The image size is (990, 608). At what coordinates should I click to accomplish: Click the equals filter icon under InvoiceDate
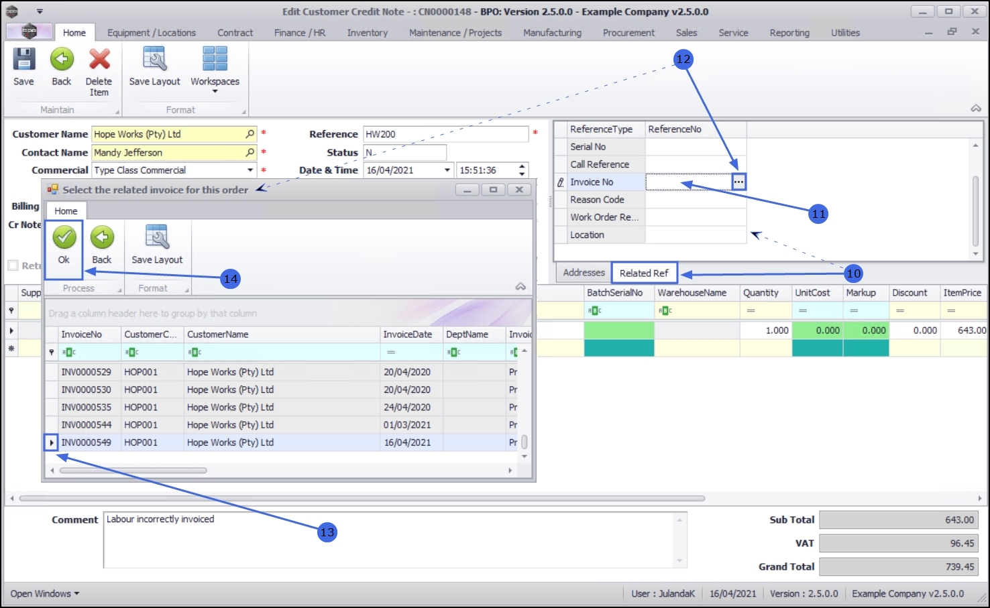click(x=390, y=352)
